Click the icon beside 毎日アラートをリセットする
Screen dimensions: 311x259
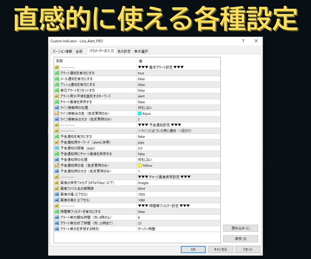[57, 90]
